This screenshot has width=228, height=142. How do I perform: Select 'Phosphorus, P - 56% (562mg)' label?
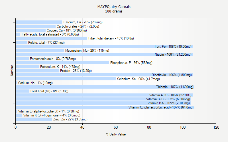131,63
